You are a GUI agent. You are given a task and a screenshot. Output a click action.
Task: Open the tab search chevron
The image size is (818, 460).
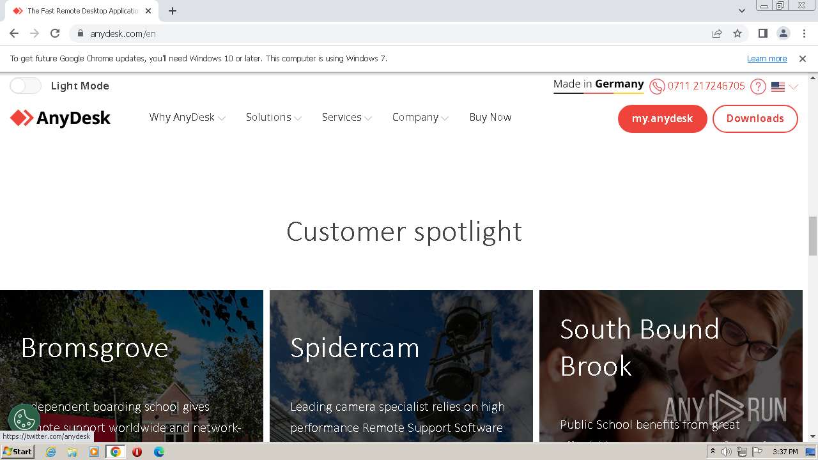click(742, 11)
